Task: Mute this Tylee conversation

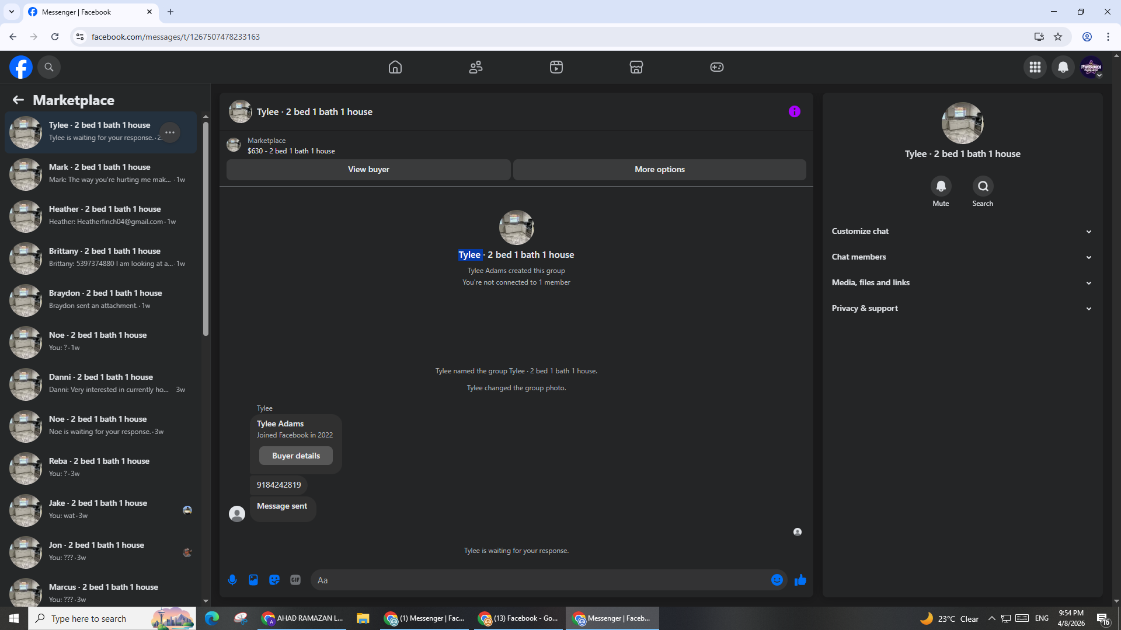Action: point(941,187)
